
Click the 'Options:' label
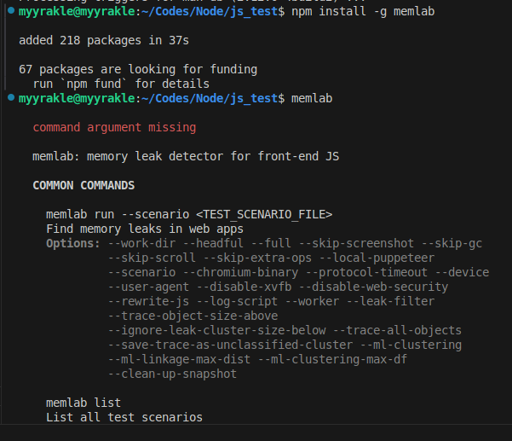pos(73,243)
